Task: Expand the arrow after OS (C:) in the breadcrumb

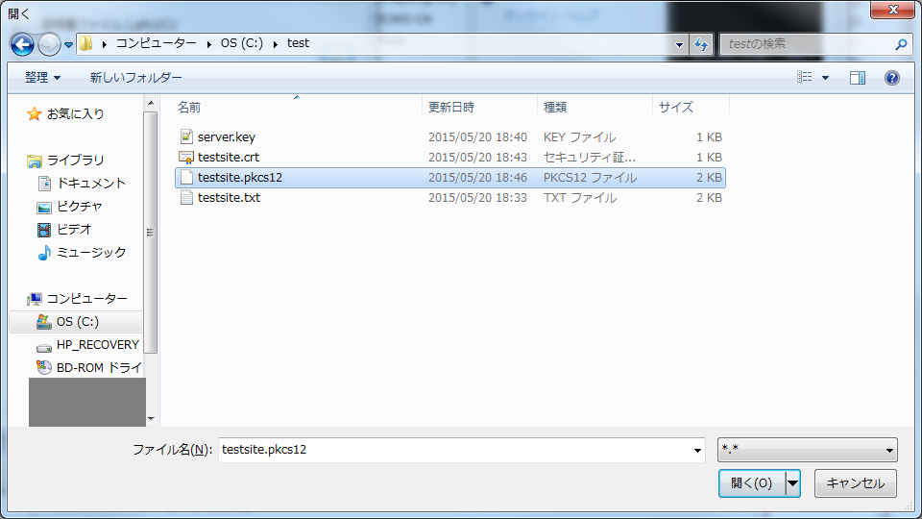Action: (x=276, y=44)
